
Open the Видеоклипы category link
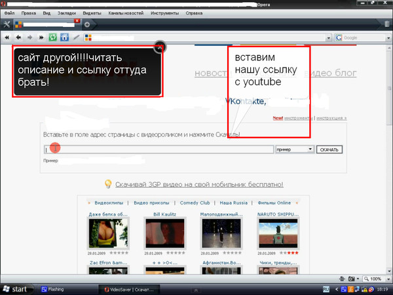(x=109, y=203)
